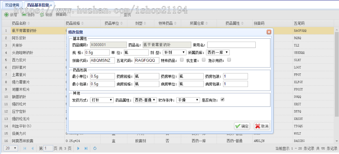Screen dimensions: 339x154
Task: Click the 拼音代码 input ABQMSNZ
Action: pyautogui.click(x=102, y=60)
